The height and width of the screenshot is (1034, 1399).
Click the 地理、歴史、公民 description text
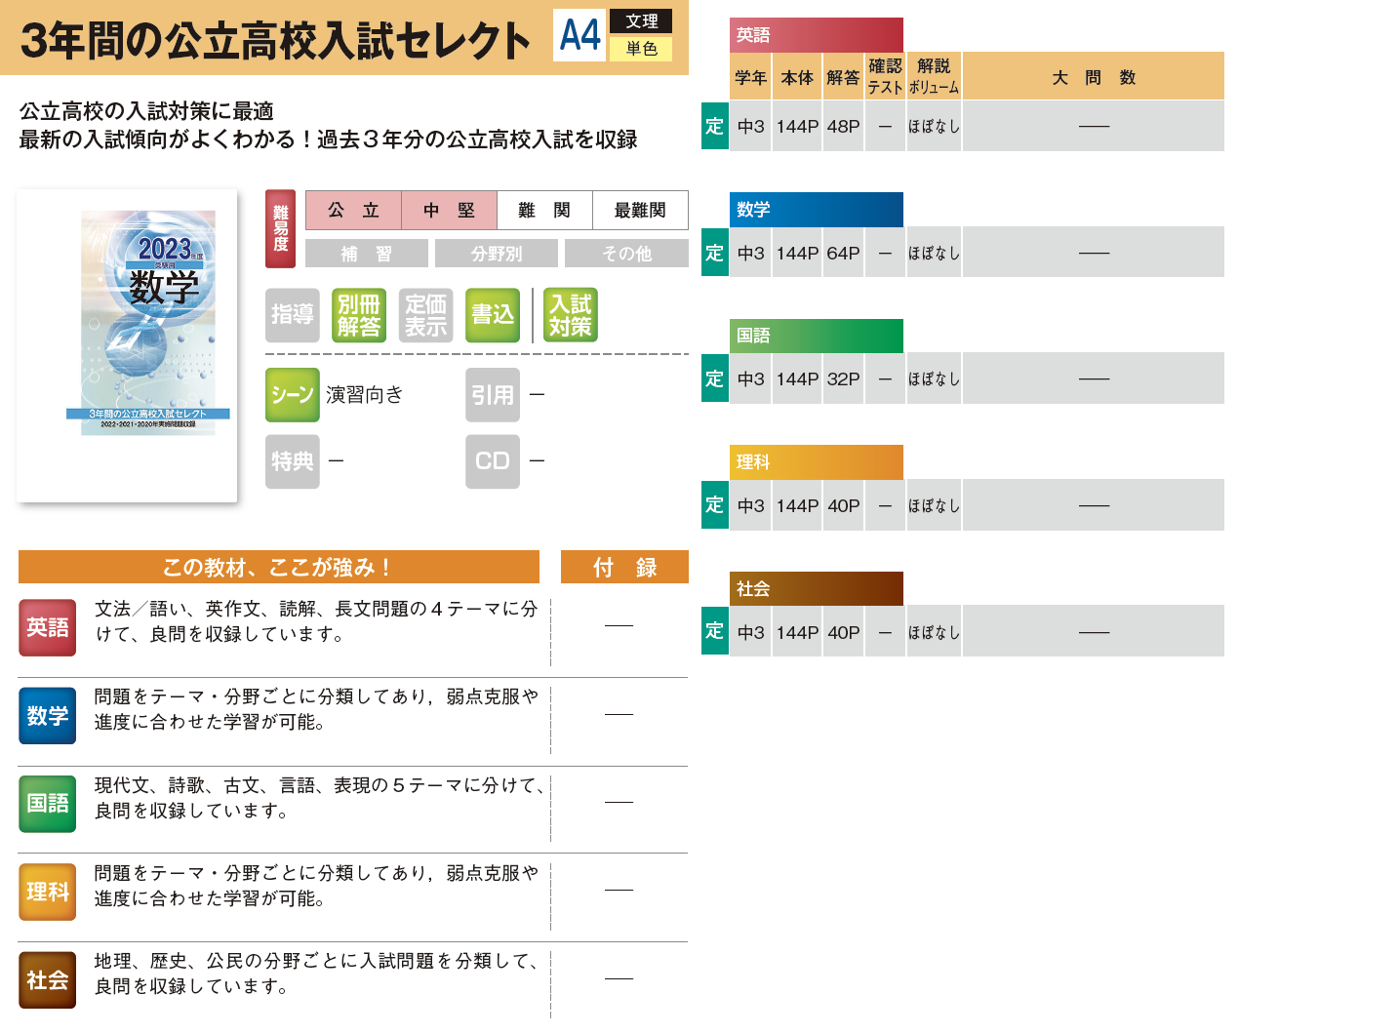[x=316, y=974]
